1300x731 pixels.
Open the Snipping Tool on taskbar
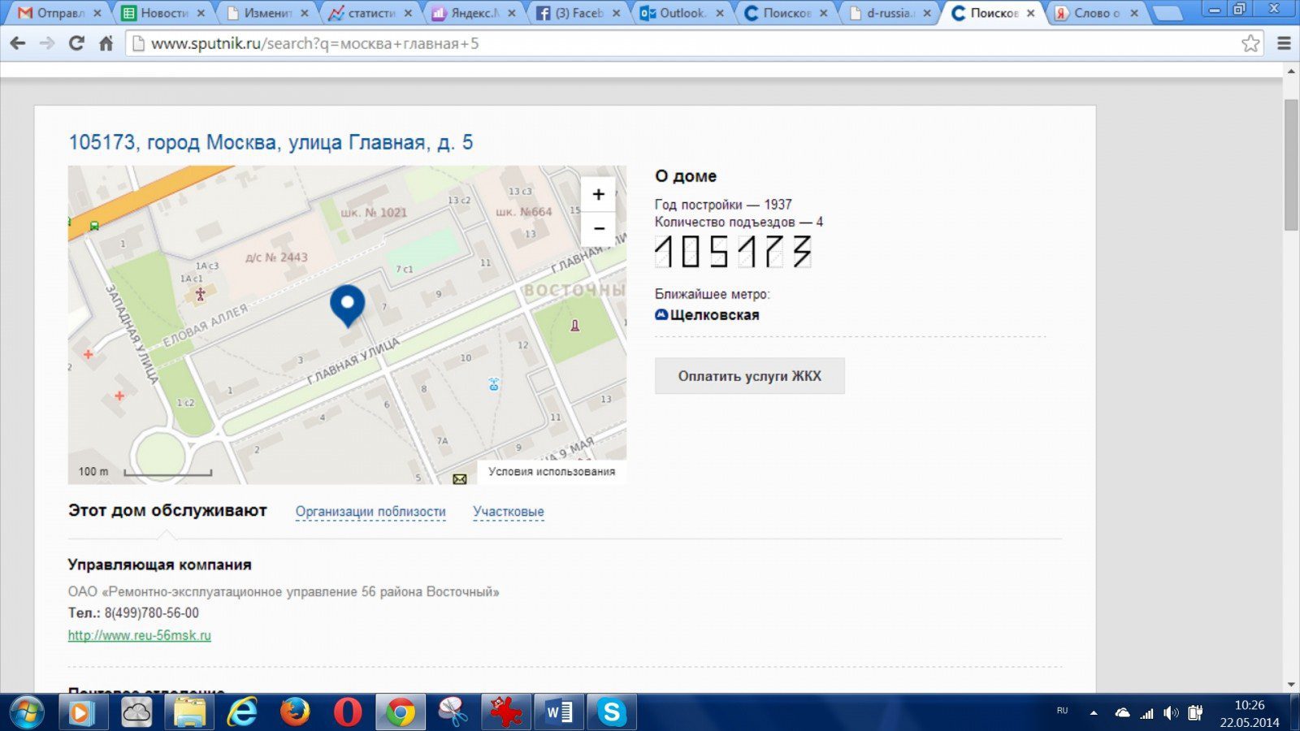(453, 713)
